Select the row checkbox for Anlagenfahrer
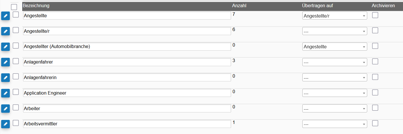 [x=16, y=61]
